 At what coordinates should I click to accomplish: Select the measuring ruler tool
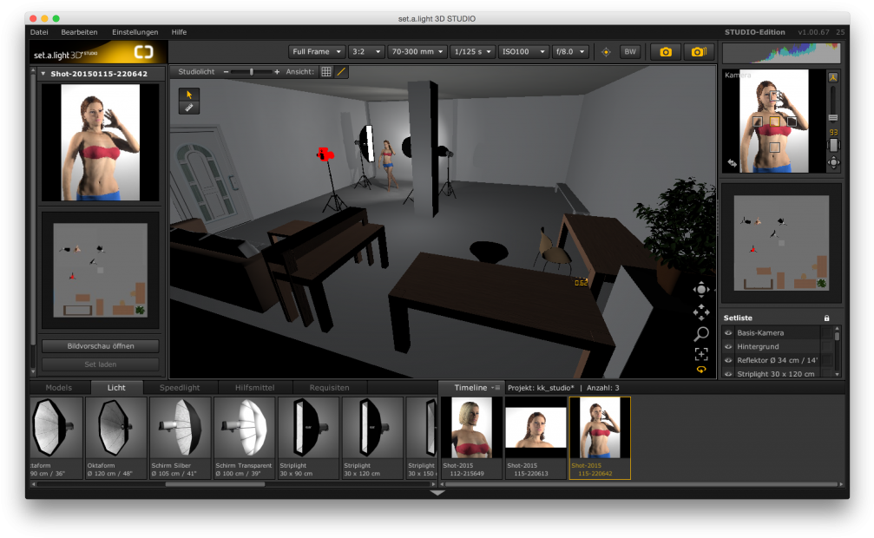(x=189, y=108)
